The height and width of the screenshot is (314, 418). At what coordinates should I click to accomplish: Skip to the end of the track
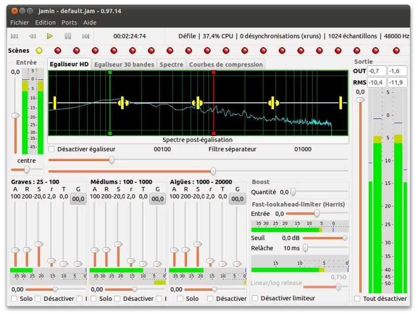pyautogui.click(x=86, y=36)
